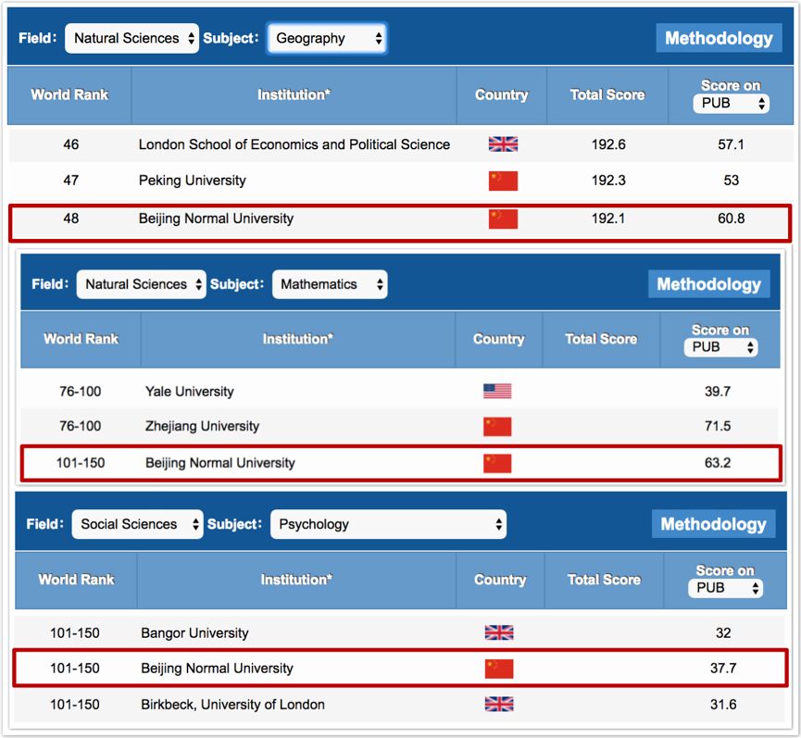801x738 pixels.
Task: Click the rank 101-150 cell for Bangor University
Action: pos(75,633)
